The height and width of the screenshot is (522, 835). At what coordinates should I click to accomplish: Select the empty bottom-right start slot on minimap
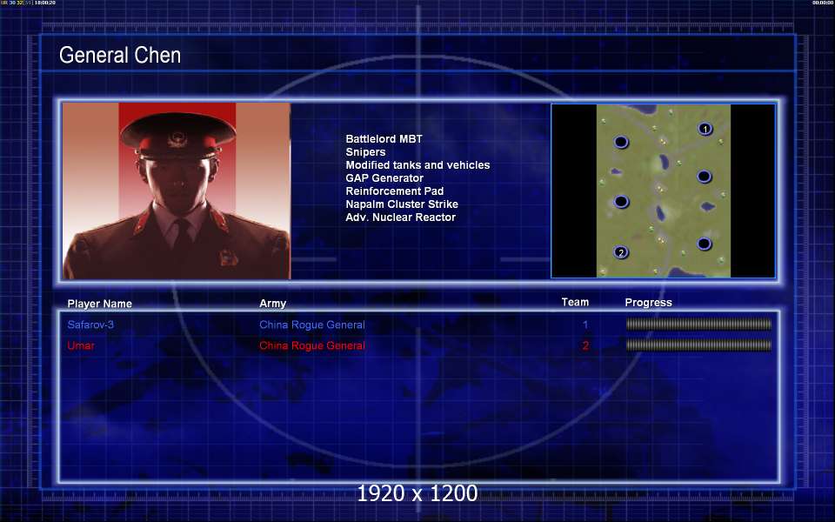[704, 244]
